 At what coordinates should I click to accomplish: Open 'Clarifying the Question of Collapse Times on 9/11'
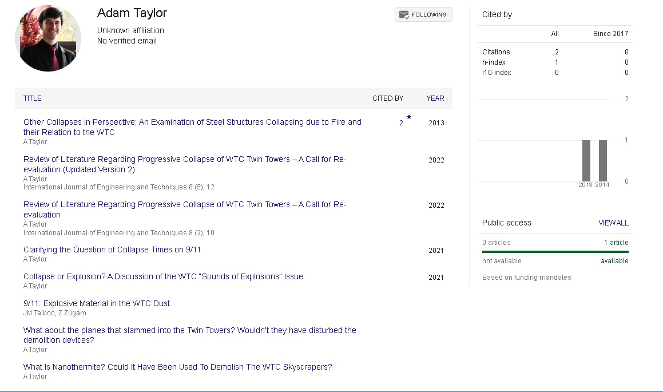pyautogui.click(x=112, y=250)
